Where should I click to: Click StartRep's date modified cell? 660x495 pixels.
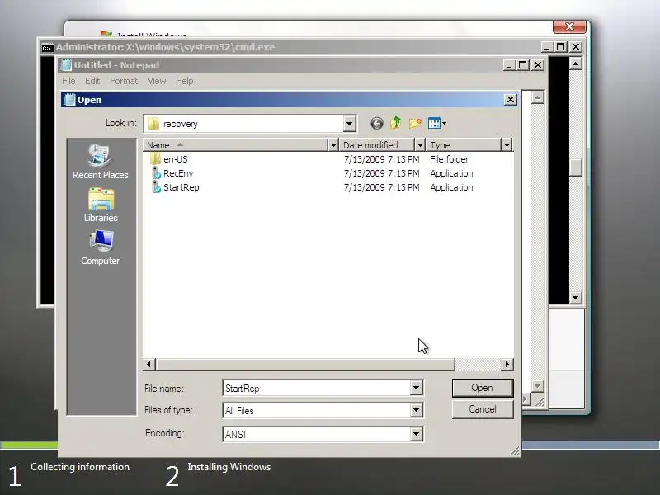[x=381, y=187]
